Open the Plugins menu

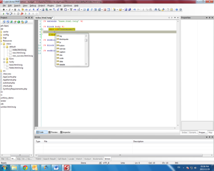pyautogui.click(x=51, y=6)
